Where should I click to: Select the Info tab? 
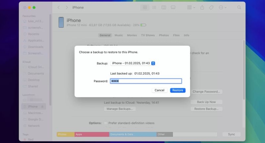click(186, 35)
